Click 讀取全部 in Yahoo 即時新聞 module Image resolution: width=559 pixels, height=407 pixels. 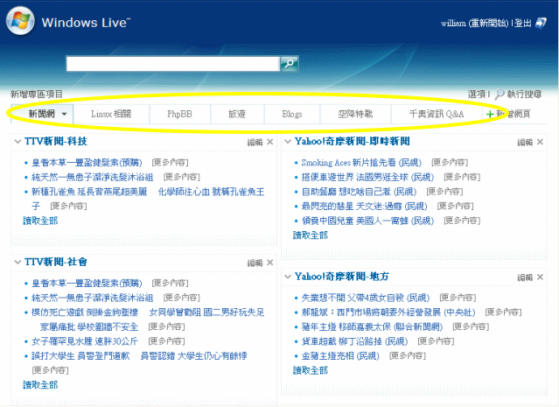311,235
